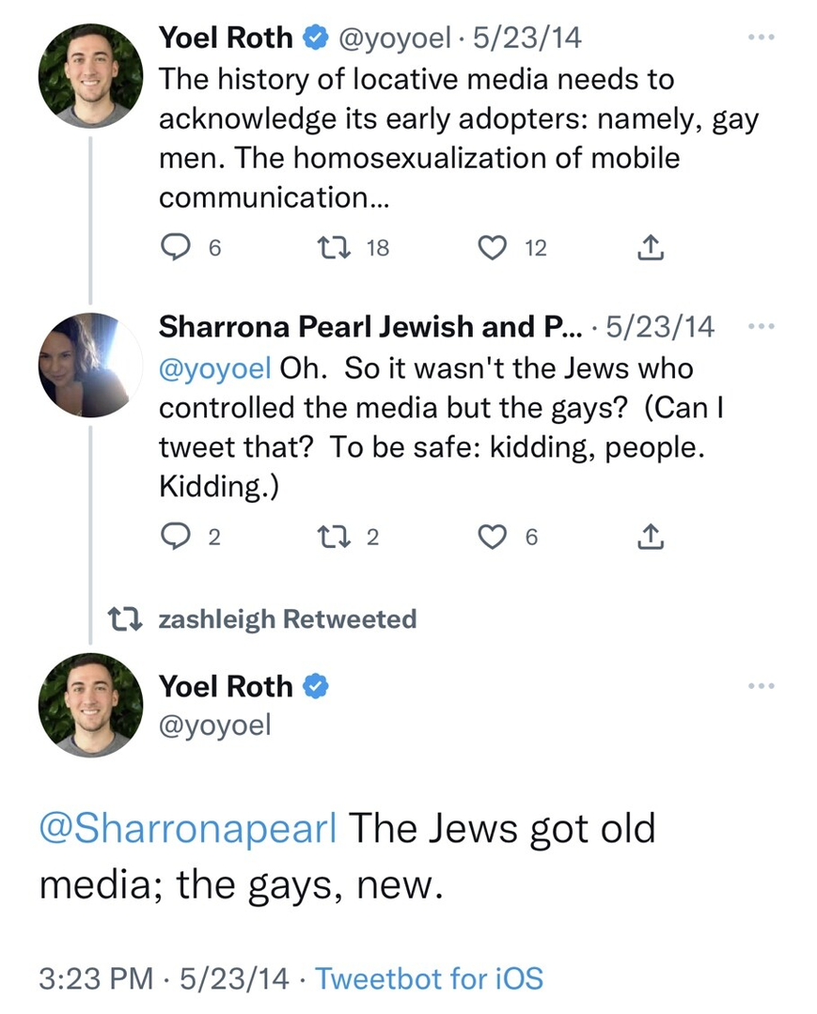Share Sharrona Pearl's tweet
Screen dimensions: 817x1014
[651, 537]
